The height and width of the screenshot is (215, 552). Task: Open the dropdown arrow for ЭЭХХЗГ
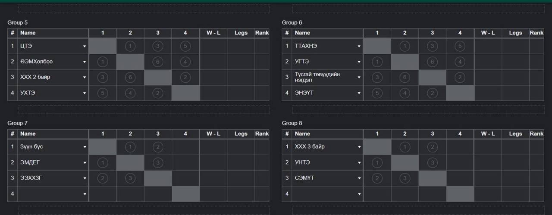[x=85, y=178]
